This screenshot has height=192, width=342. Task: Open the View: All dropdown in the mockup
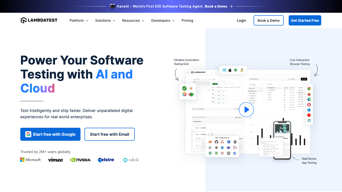pos(239,117)
